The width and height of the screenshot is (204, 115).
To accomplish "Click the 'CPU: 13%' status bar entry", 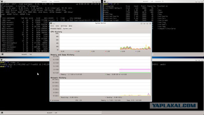I will (79, 100).
